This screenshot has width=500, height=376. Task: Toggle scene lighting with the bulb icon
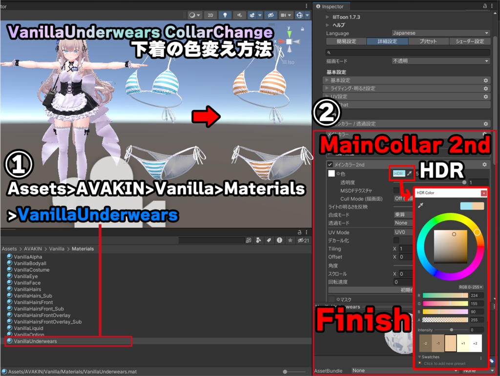coord(225,15)
